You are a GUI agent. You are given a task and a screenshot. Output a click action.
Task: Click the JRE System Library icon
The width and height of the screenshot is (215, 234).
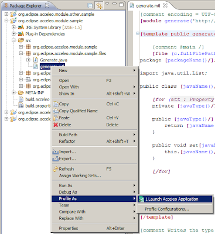(x=21, y=27)
